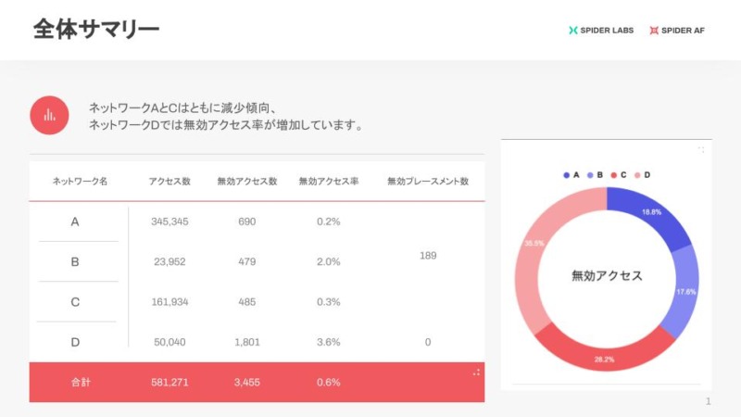Click the 1,801 invalid access cell

[247, 342]
